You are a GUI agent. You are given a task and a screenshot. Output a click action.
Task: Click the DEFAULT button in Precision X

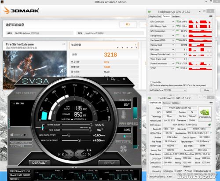(40, 163)
